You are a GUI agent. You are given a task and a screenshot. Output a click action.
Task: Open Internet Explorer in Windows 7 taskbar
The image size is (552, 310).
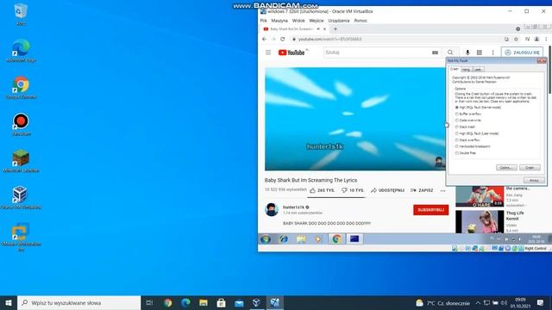284,239
